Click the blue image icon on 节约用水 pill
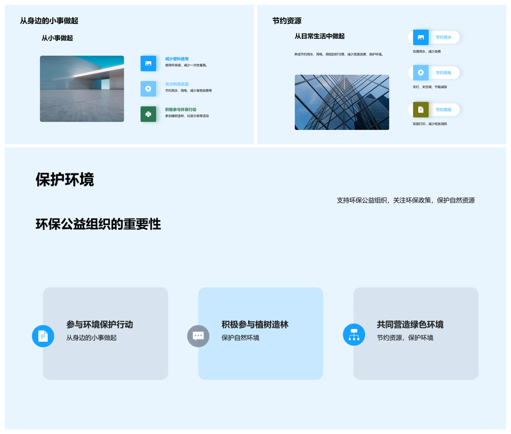The width and height of the screenshot is (511, 434). click(421, 37)
